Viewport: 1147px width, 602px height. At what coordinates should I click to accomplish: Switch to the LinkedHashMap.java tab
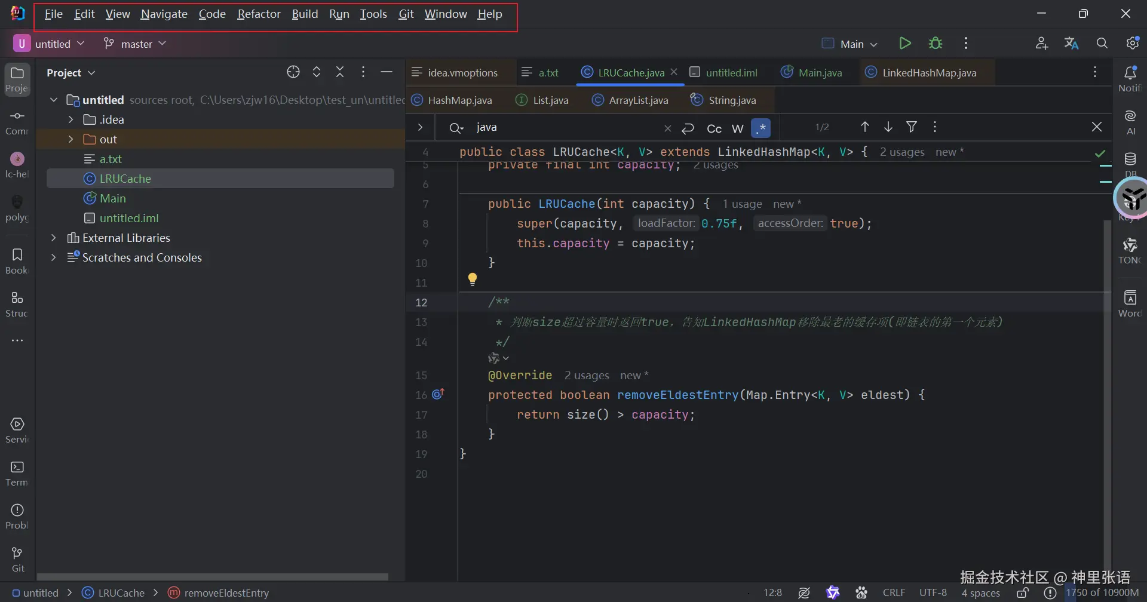[929, 73]
